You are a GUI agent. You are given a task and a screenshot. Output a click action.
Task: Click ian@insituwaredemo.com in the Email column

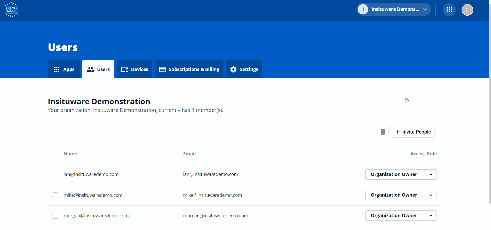[x=210, y=174]
